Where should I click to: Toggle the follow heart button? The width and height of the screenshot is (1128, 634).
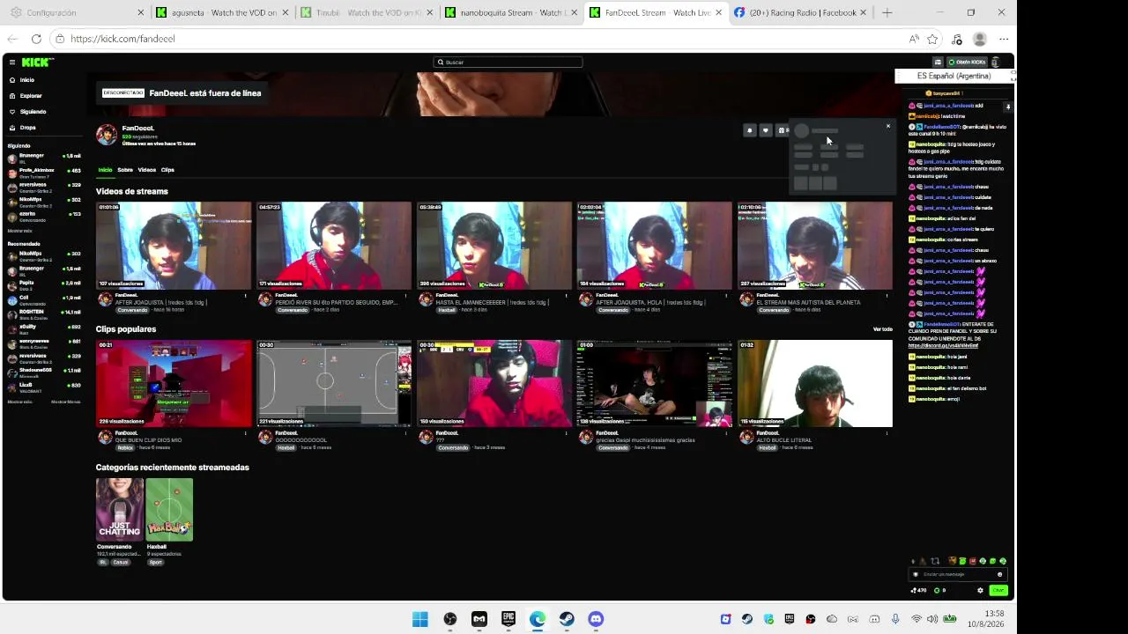tap(766, 130)
